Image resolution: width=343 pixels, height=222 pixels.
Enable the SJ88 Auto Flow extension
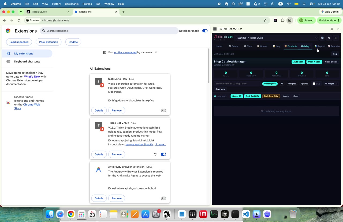pyautogui.click(x=163, y=110)
